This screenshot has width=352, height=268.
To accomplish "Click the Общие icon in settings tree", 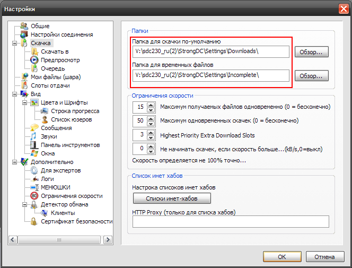I will 24,26.
